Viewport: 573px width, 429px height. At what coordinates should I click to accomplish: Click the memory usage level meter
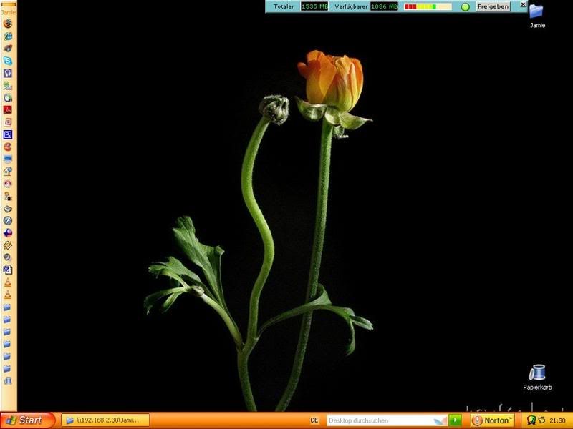[428, 6]
